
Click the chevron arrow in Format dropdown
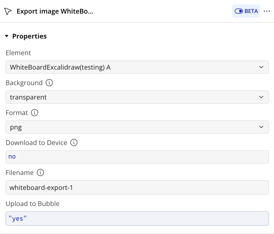261,127
